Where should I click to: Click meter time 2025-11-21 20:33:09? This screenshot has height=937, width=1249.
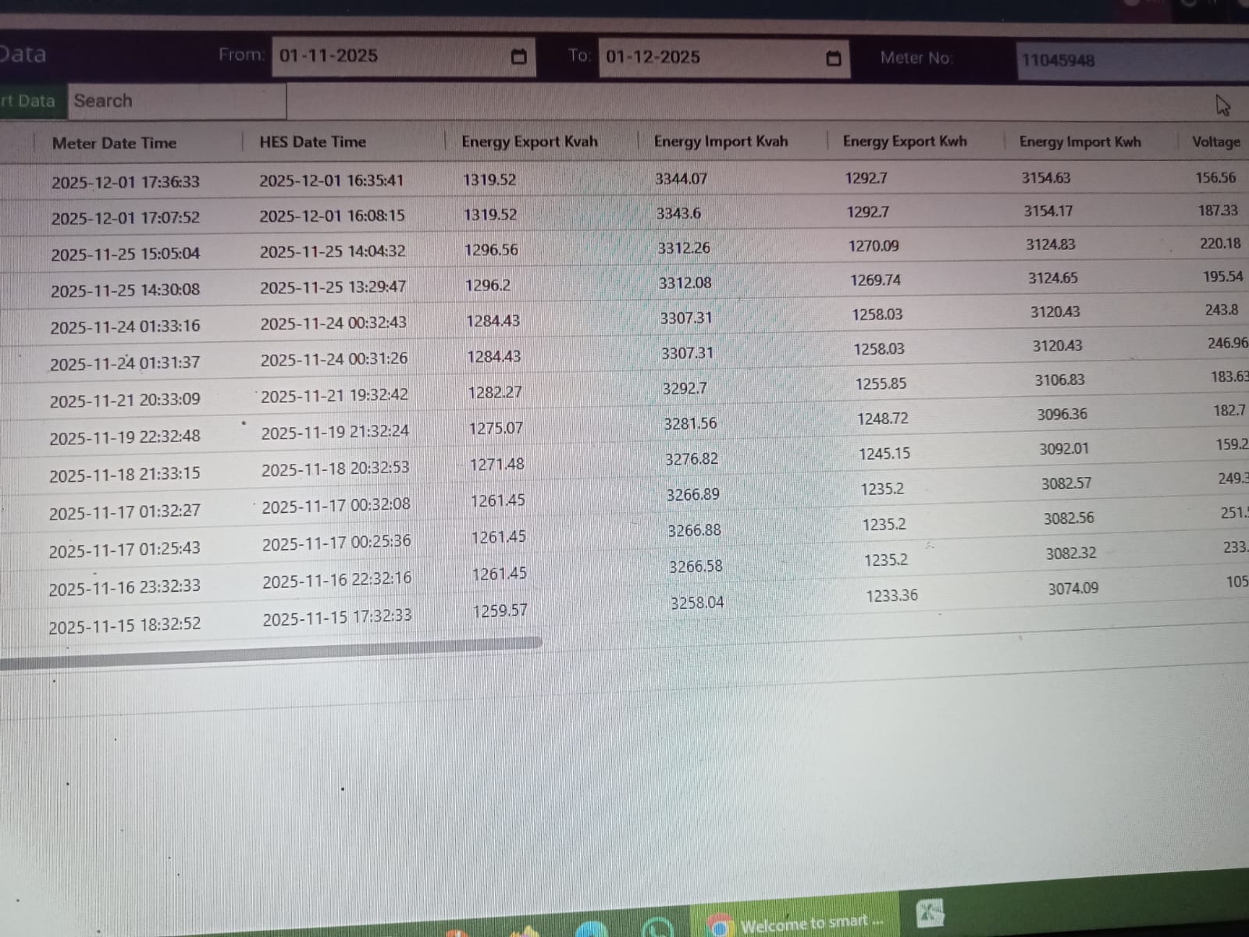coord(125,401)
